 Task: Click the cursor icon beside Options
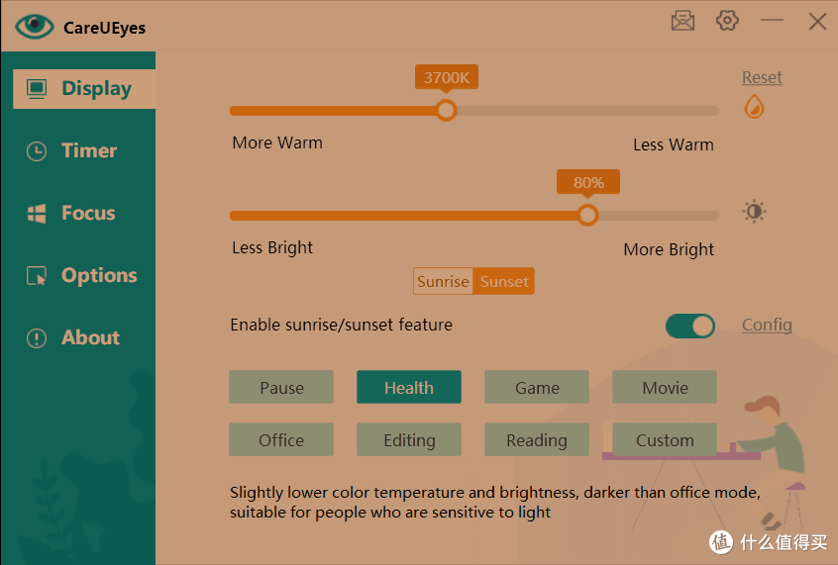37,275
